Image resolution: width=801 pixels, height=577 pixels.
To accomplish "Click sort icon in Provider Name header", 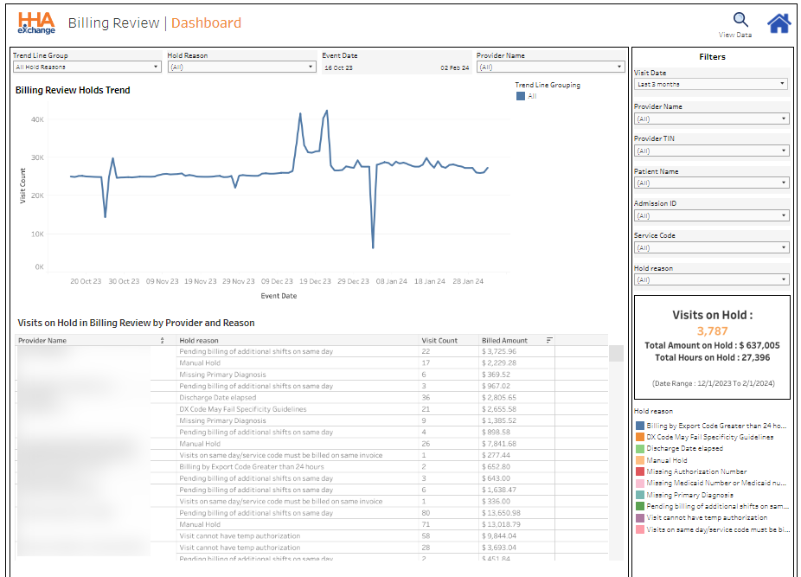I will point(163,341).
